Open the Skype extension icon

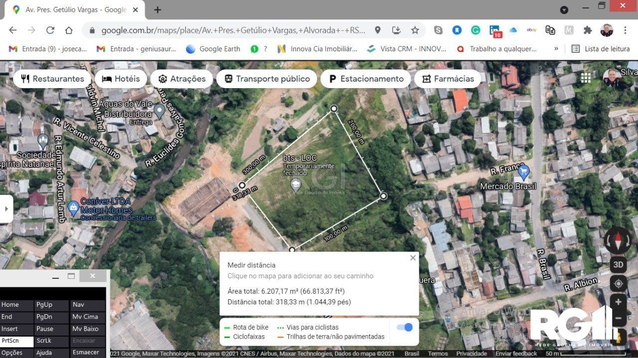[438, 30]
